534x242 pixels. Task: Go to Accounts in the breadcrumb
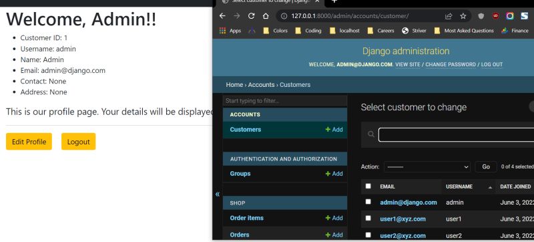(x=261, y=84)
